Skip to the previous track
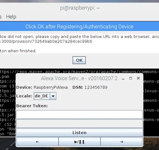This screenshot has height=150, width=159. [38, 142]
